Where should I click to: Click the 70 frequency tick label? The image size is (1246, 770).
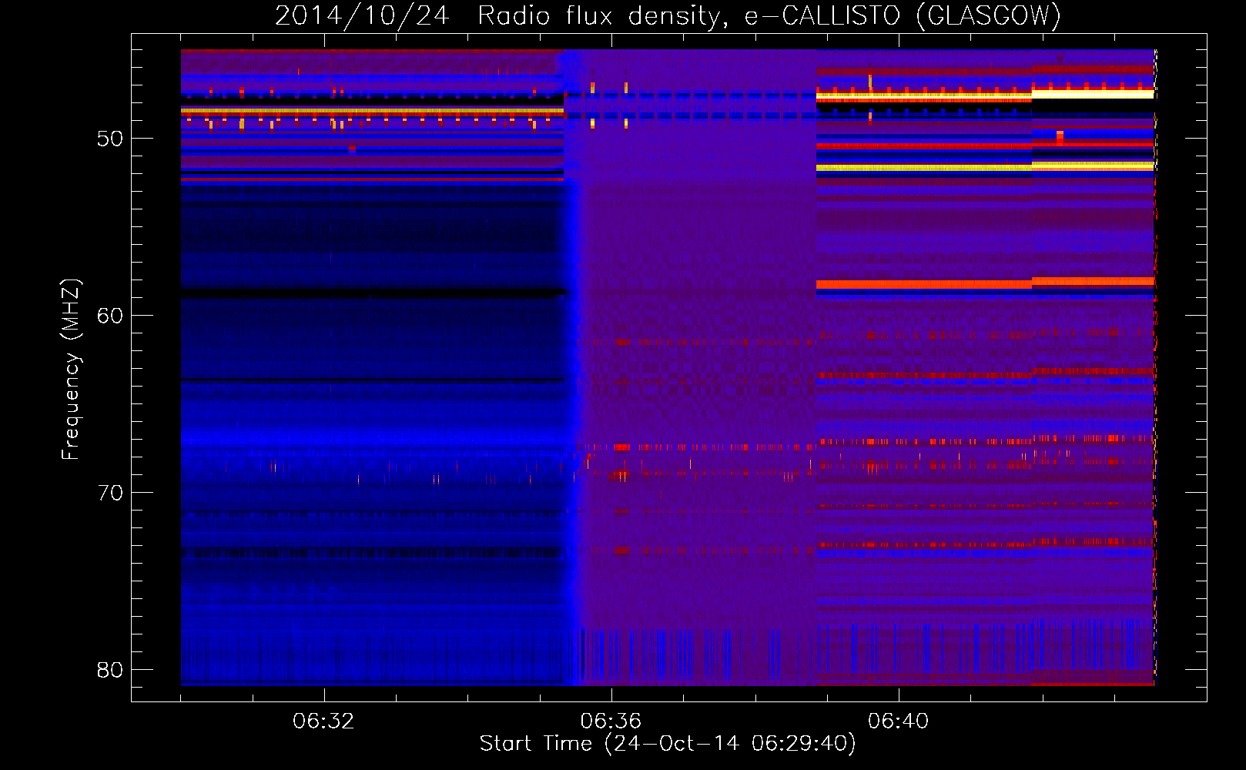point(110,493)
